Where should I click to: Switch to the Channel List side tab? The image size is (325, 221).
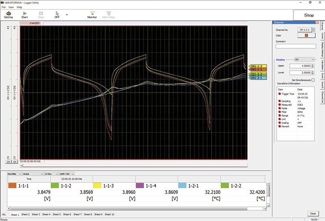[322, 97]
